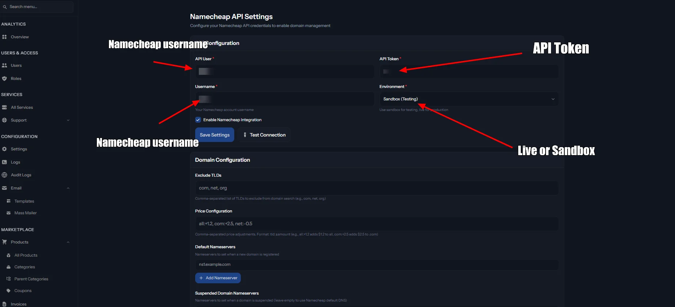This screenshot has height=307, width=675.
Task: Click the Logs terminal icon
Action: tap(4, 162)
